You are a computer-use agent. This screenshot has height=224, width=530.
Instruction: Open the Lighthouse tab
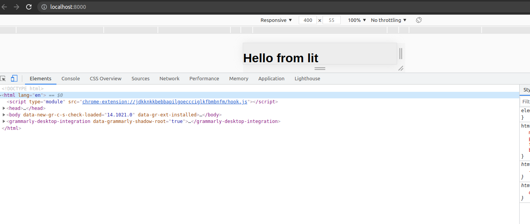pyautogui.click(x=307, y=78)
